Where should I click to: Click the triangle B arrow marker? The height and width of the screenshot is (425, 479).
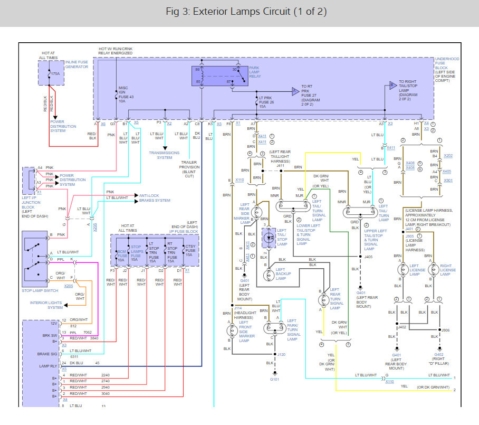click(x=393, y=86)
